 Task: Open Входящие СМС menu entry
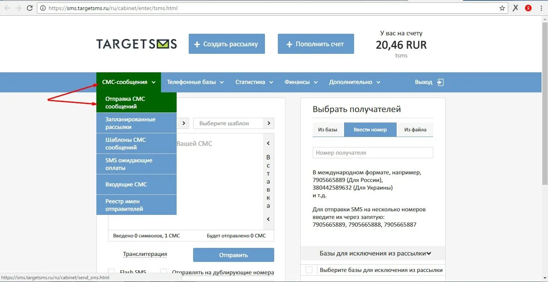[x=136, y=184]
